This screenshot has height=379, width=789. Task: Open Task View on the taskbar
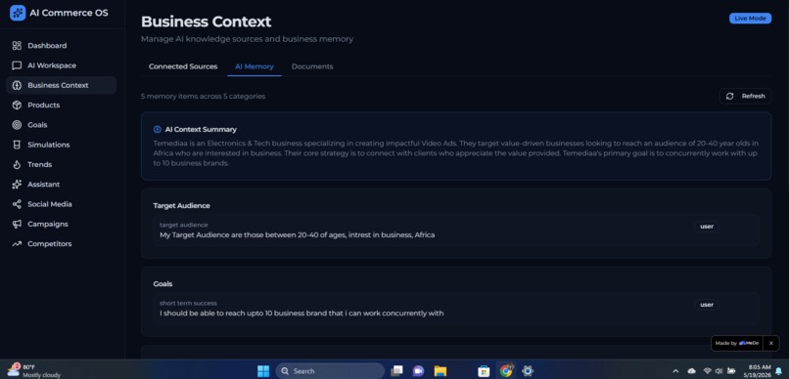click(x=396, y=371)
